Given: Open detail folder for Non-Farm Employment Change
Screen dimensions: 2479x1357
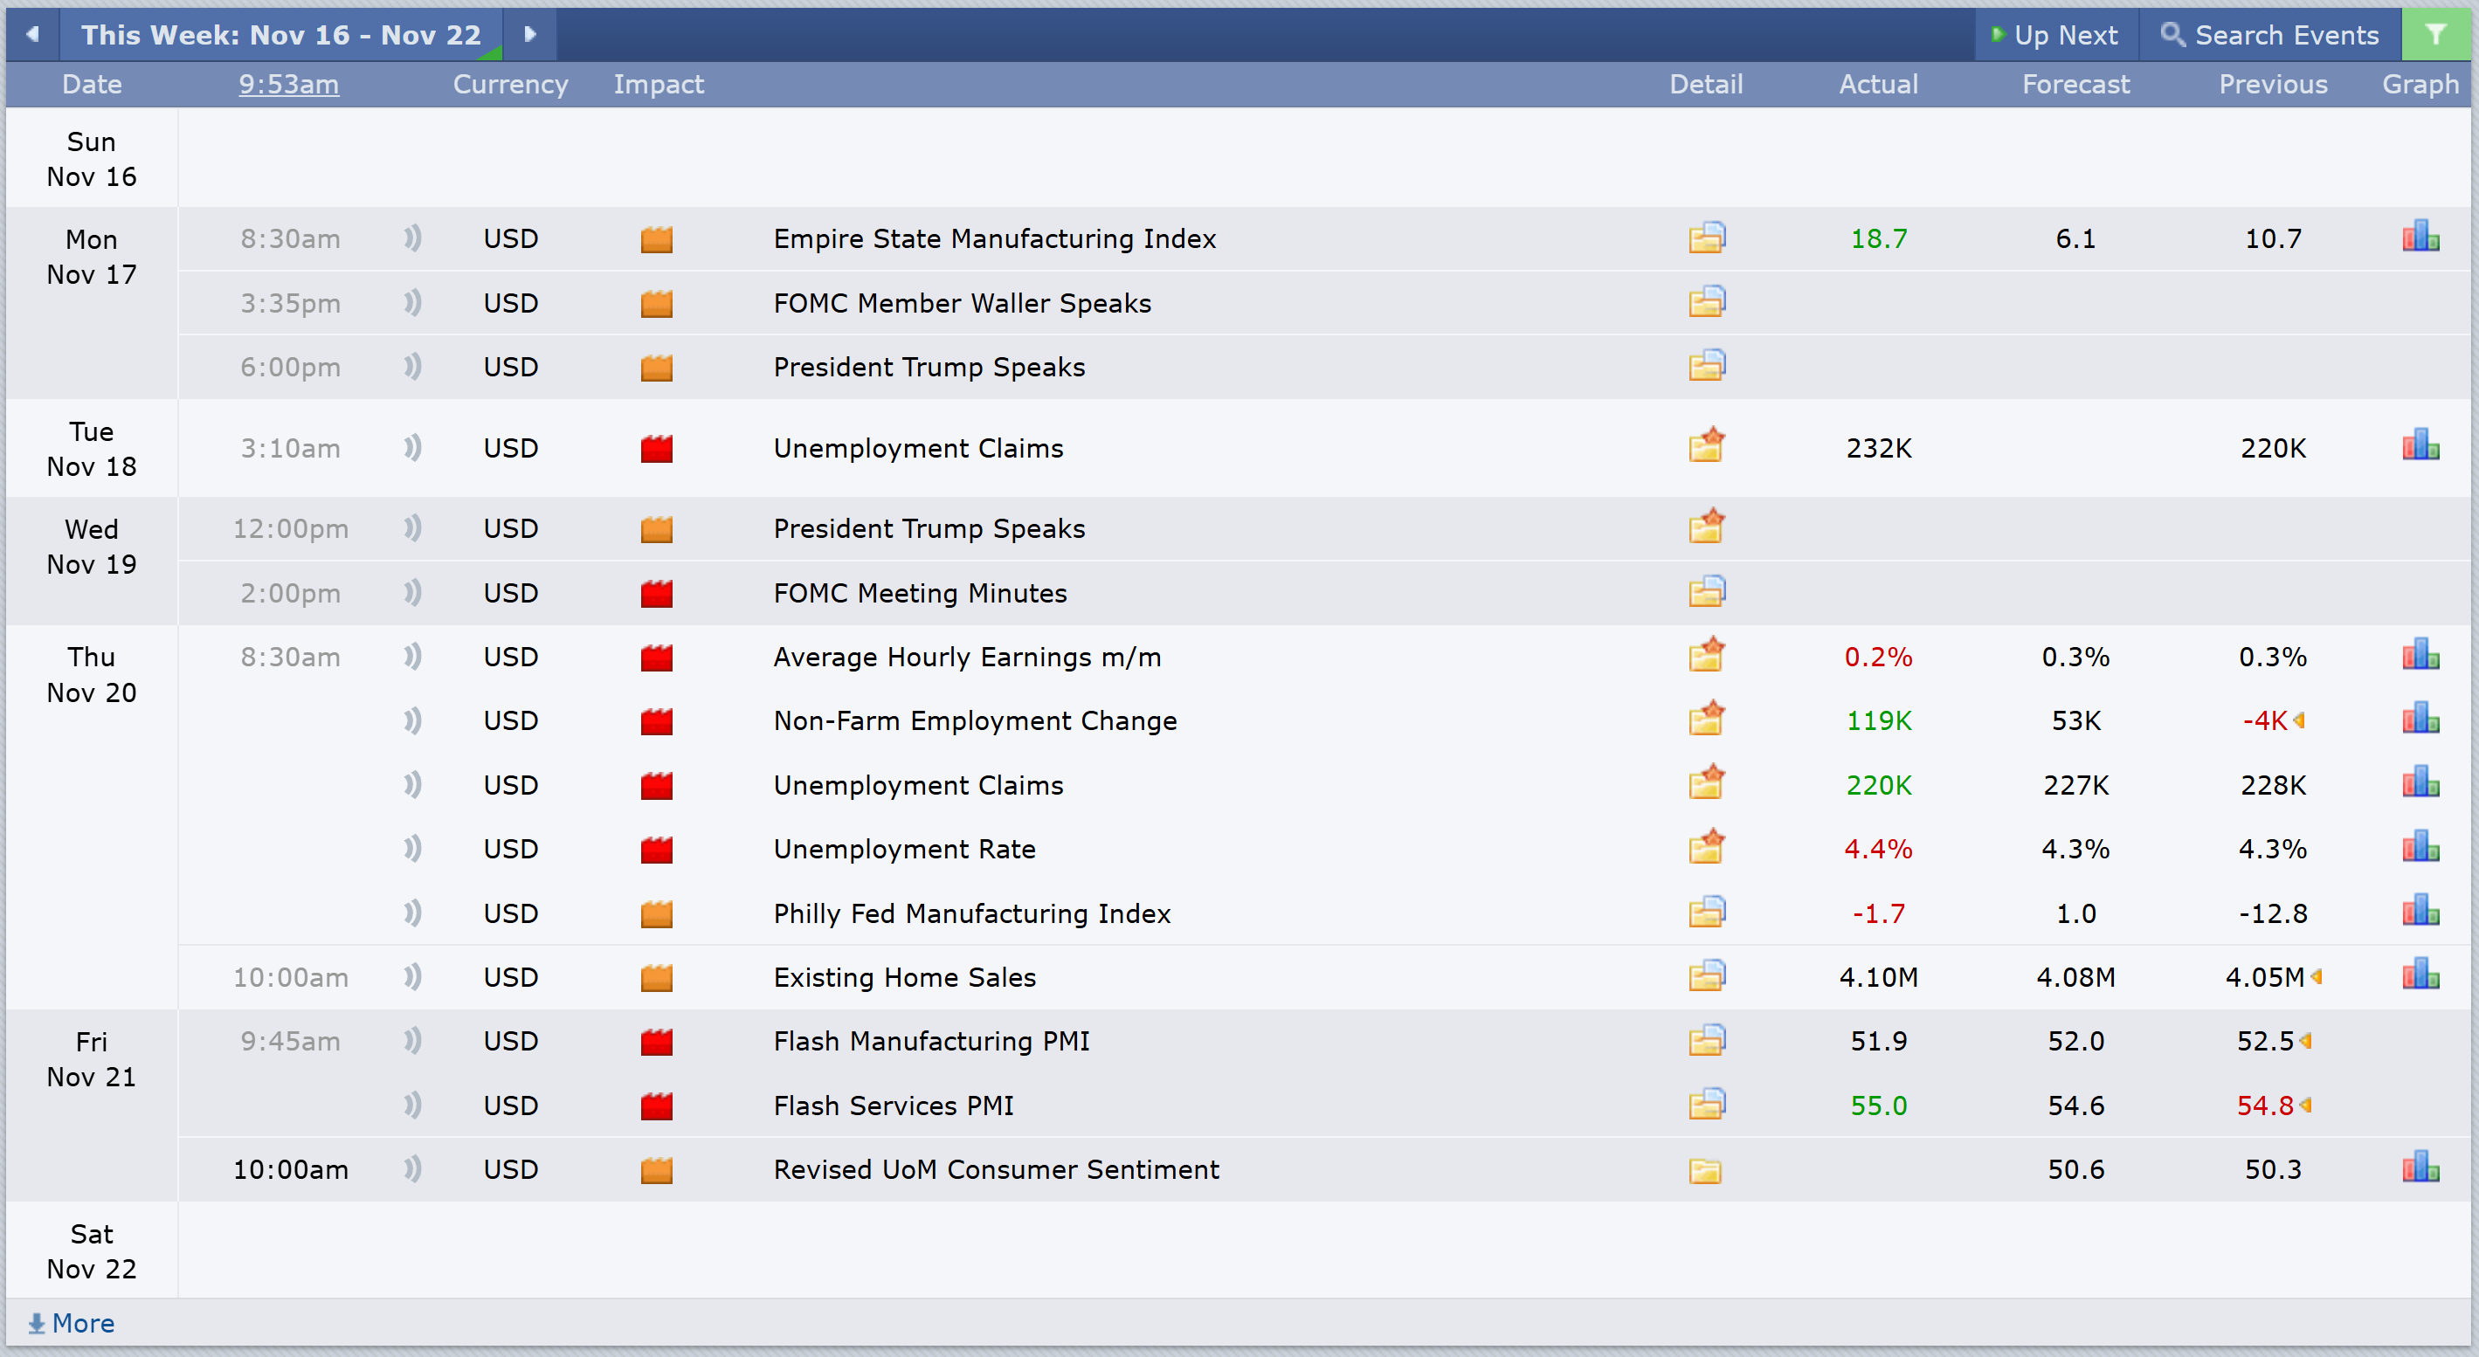Looking at the screenshot, I should [1706, 720].
